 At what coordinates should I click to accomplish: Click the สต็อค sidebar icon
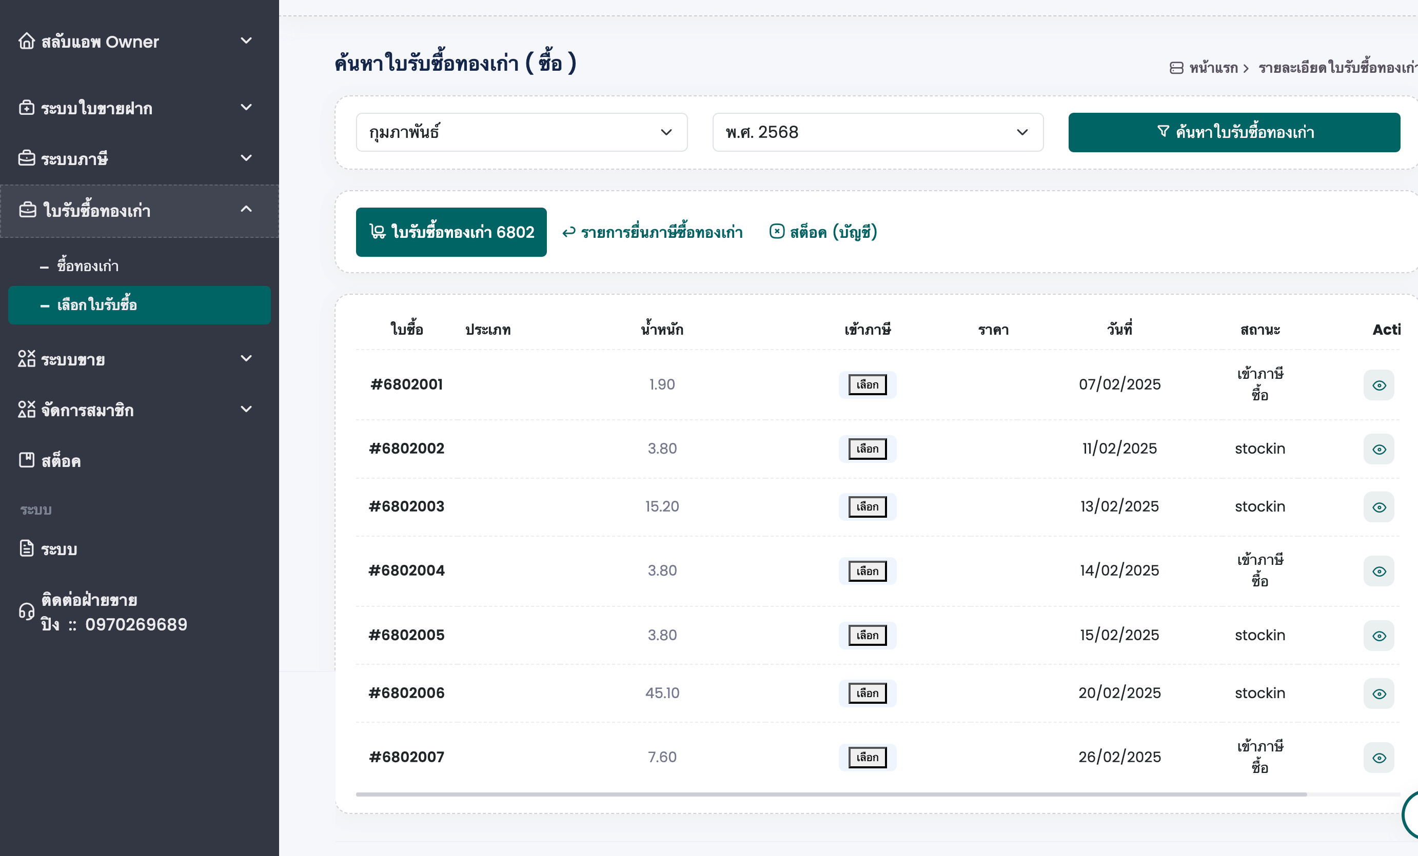pyautogui.click(x=27, y=460)
